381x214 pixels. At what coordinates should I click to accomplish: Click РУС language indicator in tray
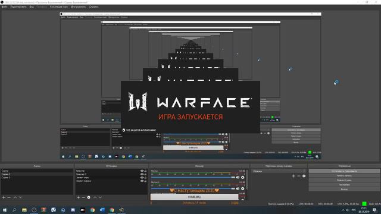(354, 210)
